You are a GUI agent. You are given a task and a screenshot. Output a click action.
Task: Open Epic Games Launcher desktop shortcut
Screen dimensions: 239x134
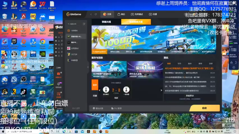click(x=14, y=43)
